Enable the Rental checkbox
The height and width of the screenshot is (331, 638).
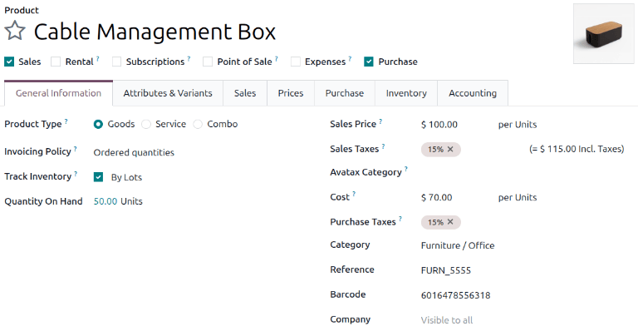point(56,62)
